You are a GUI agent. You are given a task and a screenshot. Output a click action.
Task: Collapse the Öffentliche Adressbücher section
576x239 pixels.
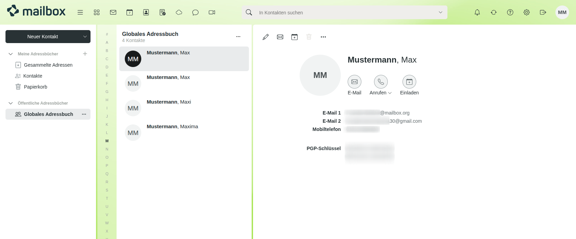[11, 103]
